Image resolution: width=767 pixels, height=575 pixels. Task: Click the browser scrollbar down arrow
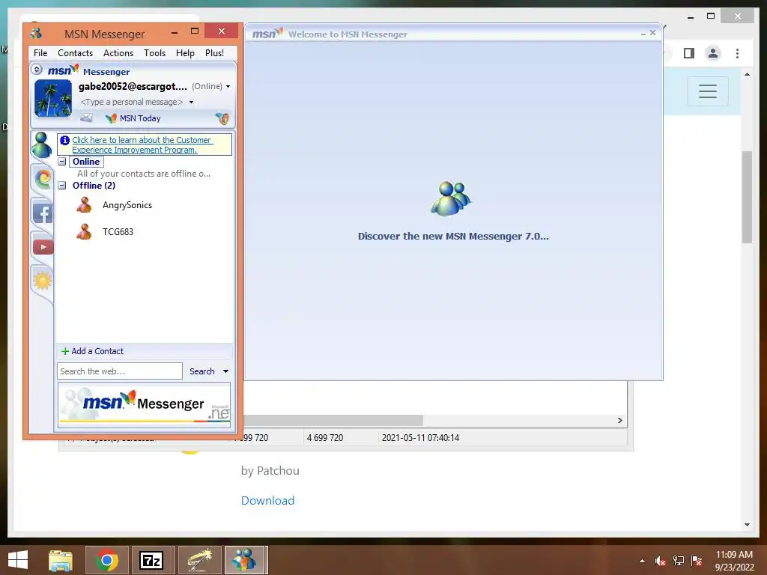(747, 525)
